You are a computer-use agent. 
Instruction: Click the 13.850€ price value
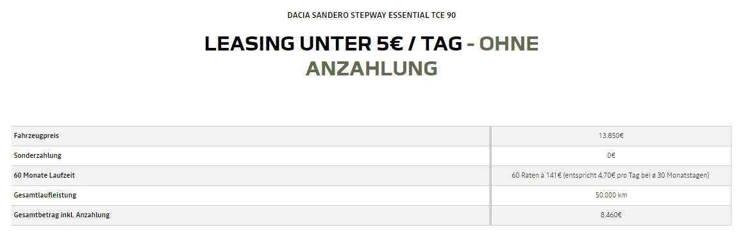tap(611, 136)
